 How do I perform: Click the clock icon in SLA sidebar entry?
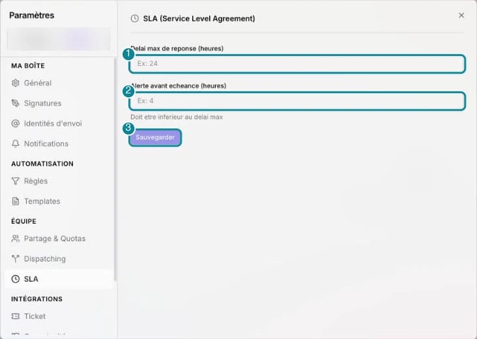coord(15,279)
